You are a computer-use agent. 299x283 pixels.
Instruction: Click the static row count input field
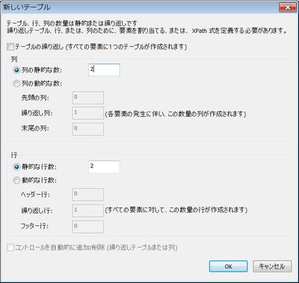click(x=104, y=167)
